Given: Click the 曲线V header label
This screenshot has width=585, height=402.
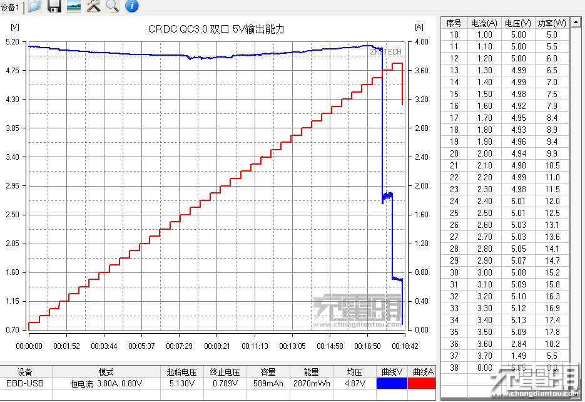Looking at the screenshot, I should [x=392, y=372].
